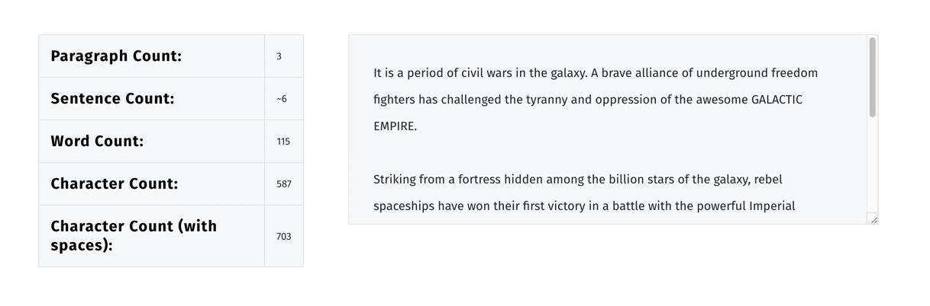
Task: Click the Word Count label
Action: click(97, 142)
